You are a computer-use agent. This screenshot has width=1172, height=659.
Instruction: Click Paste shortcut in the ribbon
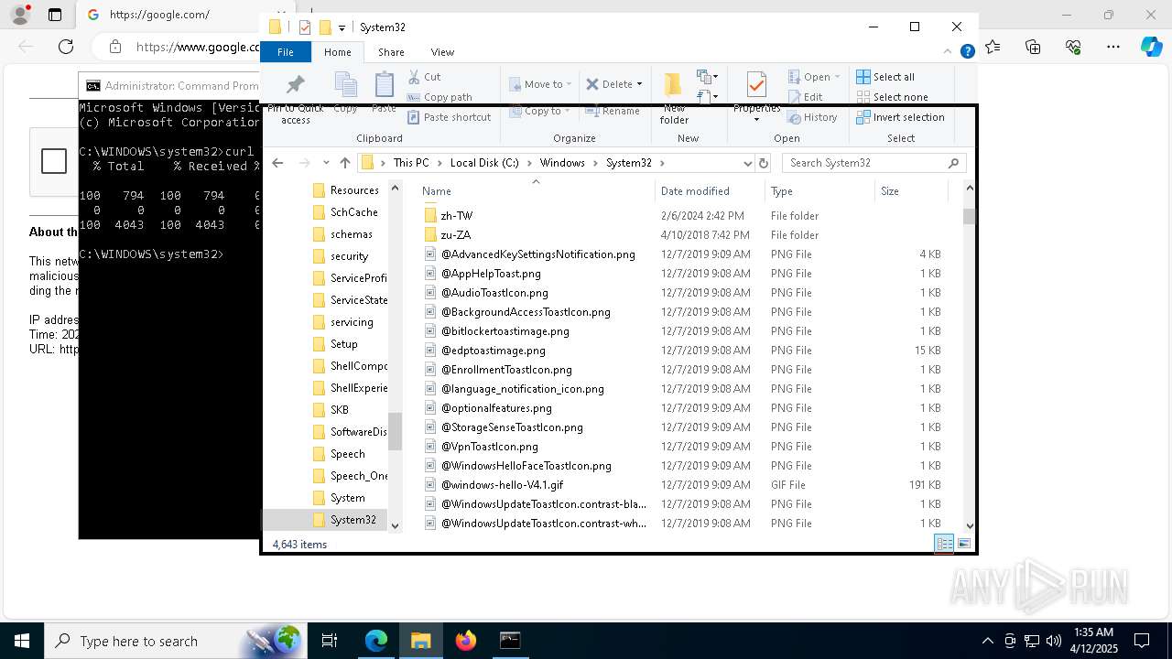point(450,117)
